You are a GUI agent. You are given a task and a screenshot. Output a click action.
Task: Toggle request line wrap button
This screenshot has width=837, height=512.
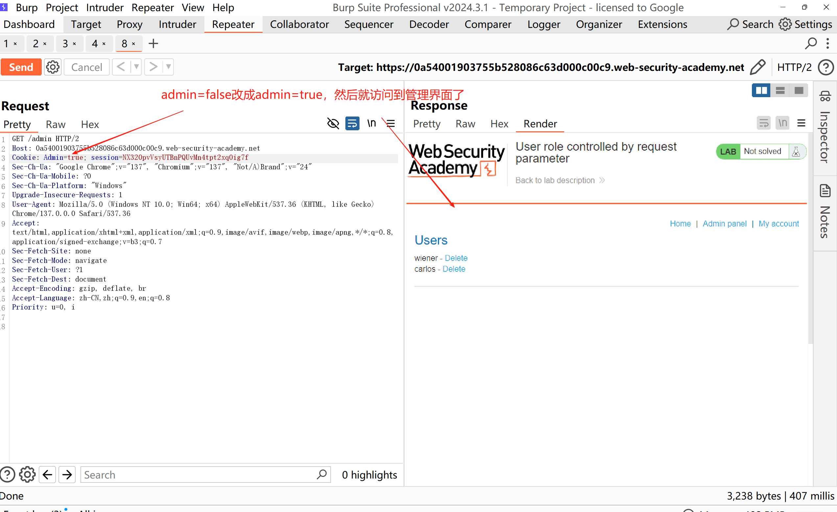click(x=352, y=123)
